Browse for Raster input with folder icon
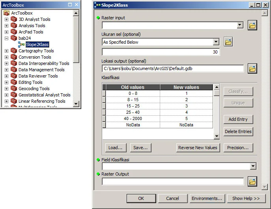The image size is (271, 209). click(x=252, y=25)
